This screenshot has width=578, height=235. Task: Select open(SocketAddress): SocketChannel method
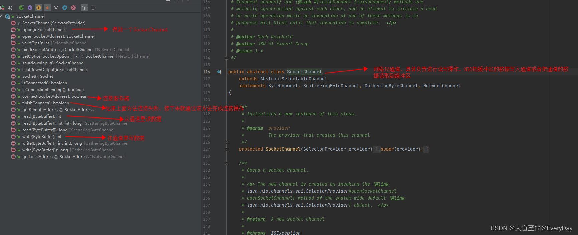(x=58, y=36)
